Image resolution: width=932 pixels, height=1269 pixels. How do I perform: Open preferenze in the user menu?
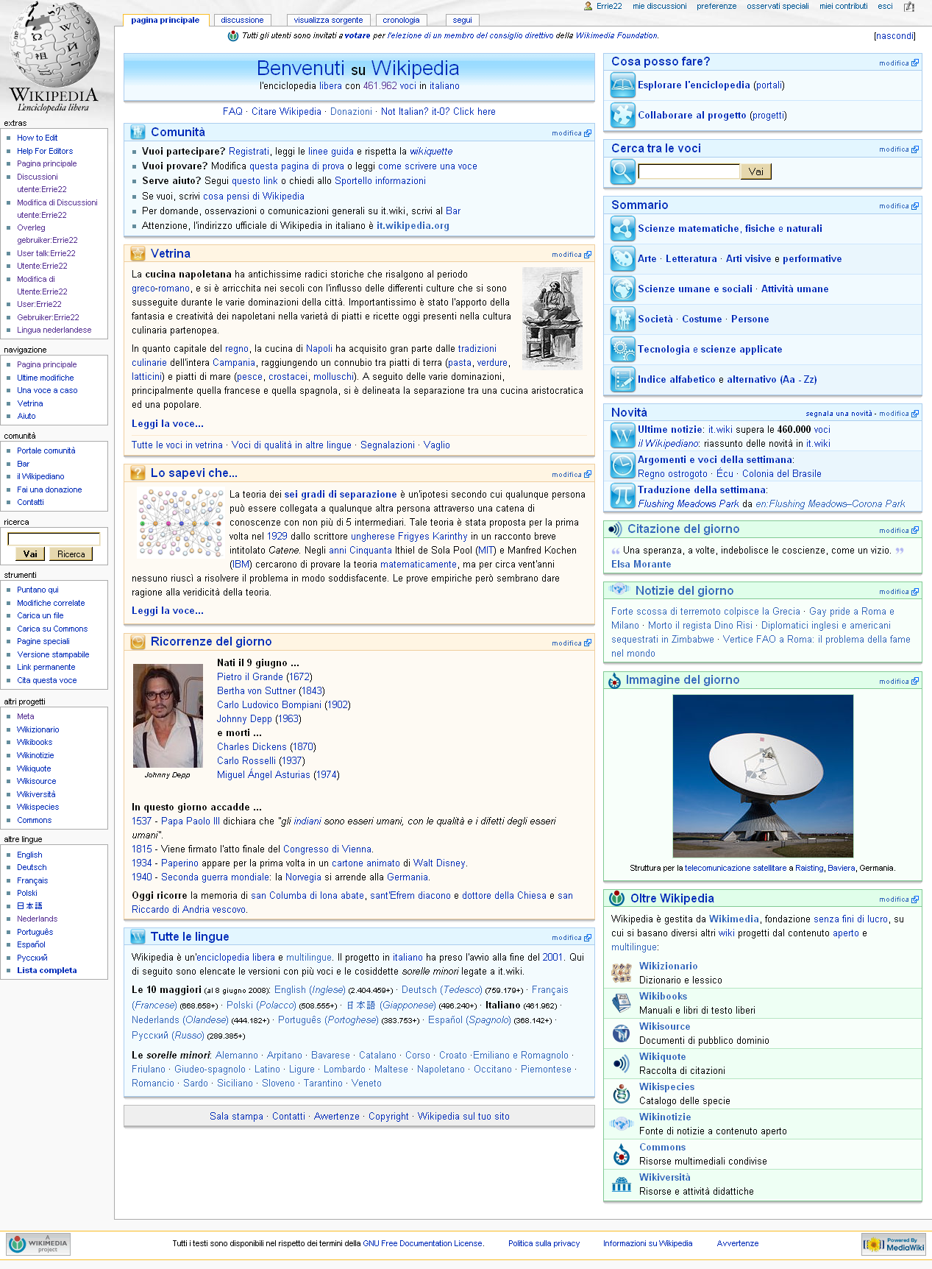(x=716, y=6)
